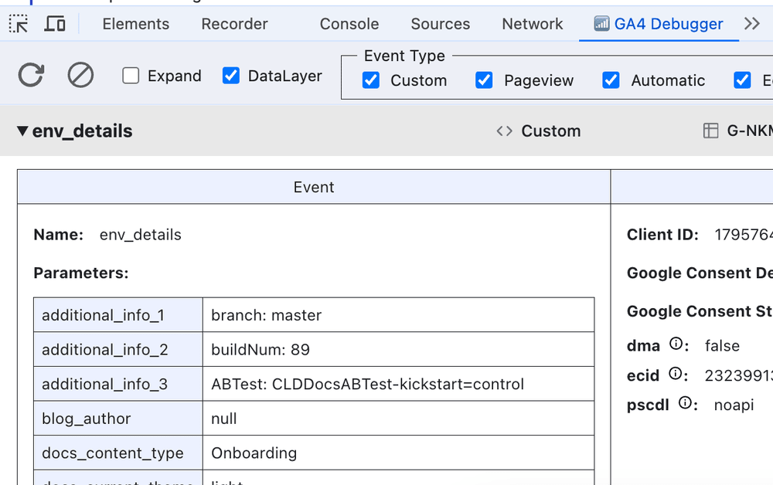The height and width of the screenshot is (485, 773).
Task: Click the code brackets icon beside Custom
Action: [504, 131]
